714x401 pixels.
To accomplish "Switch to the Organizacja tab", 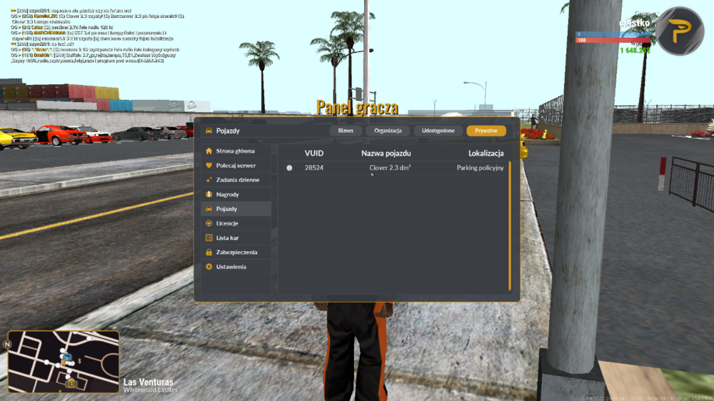I will click(x=388, y=131).
